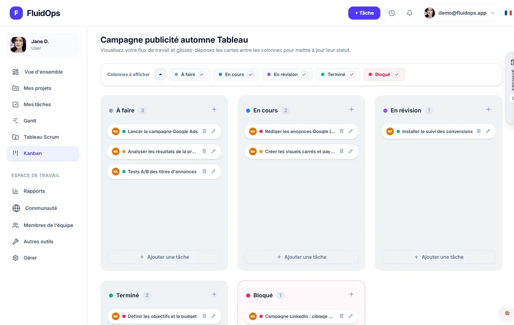Click Ajouter une tâche under En cours
The height and width of the screenshot is (325, 514).
click(x=301, y=257)
